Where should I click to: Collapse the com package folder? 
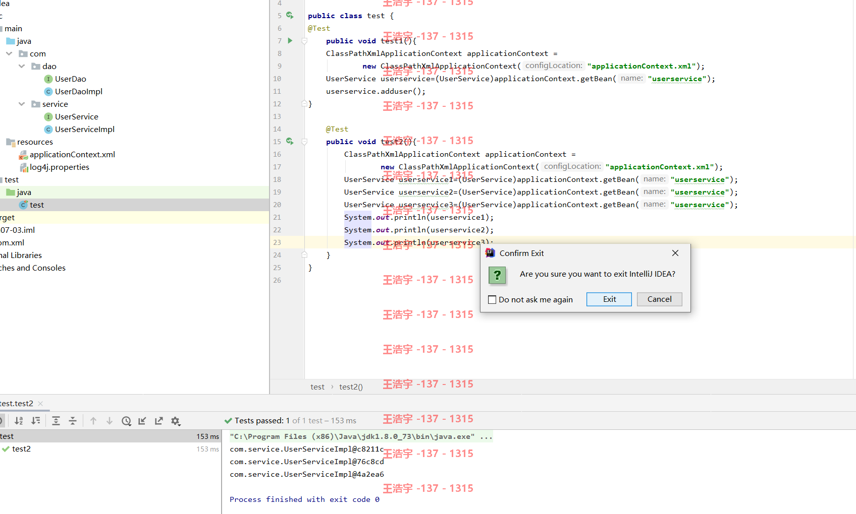tap(9, 53)
